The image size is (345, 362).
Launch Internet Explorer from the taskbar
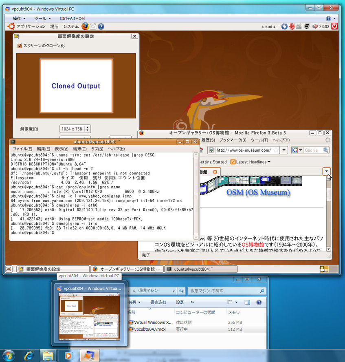pyautogui.click(x=29, y=356)
